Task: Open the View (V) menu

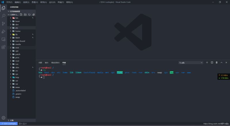Action: pyautogui.click(x=35, y=2)
